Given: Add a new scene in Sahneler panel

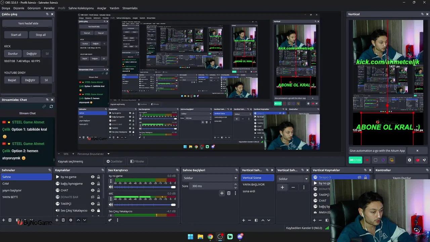Looking at the screenshot, I should 4,220.
